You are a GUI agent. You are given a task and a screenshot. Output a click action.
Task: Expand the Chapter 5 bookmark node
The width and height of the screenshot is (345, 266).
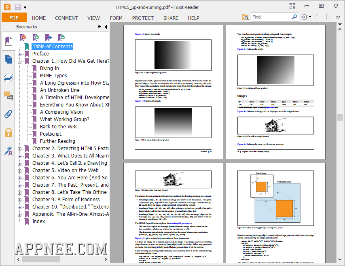coord(19,171)
